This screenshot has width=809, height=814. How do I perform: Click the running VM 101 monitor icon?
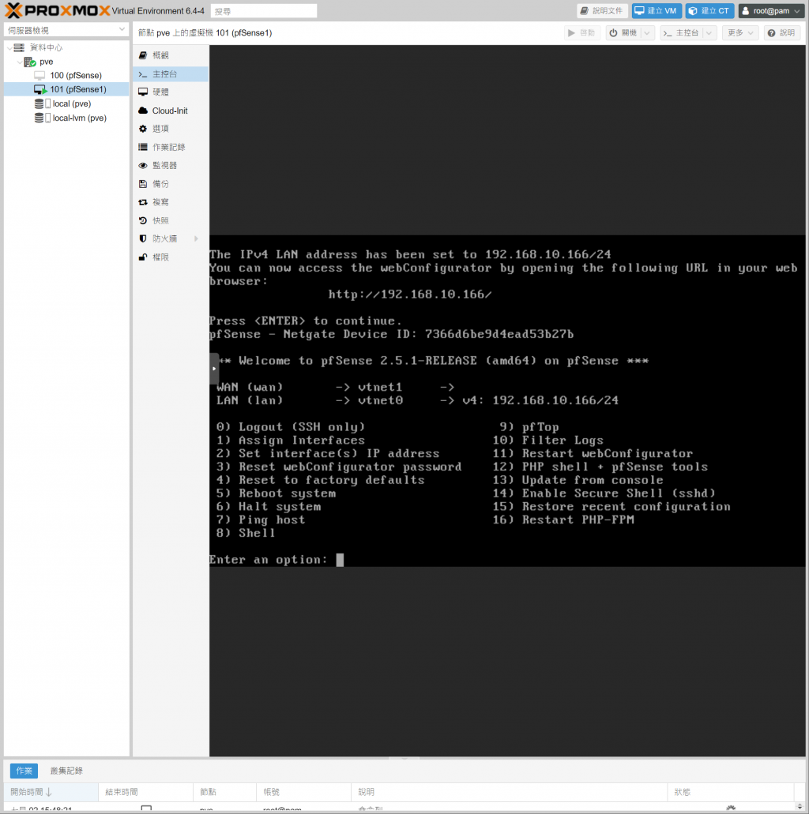[x=40, y=90]
